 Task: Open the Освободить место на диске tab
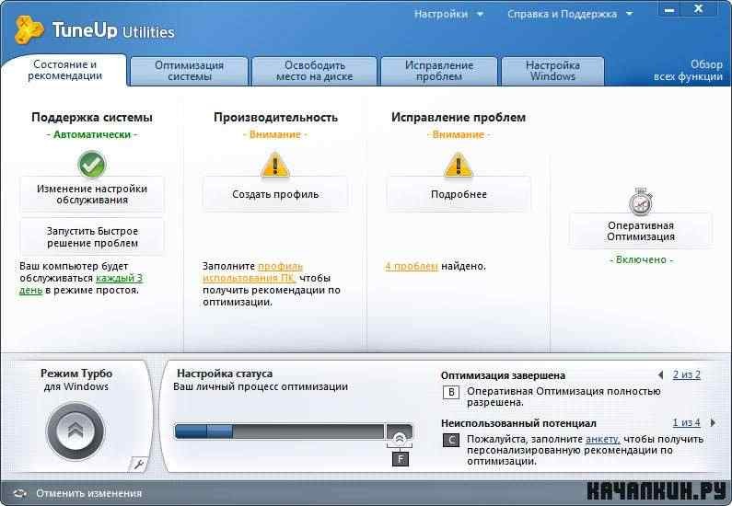coord(314,71)
